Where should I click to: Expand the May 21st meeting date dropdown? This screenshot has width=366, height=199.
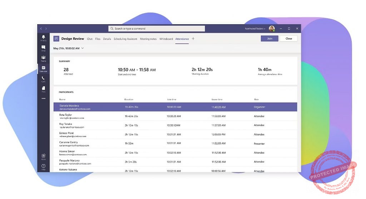(83, 48)
